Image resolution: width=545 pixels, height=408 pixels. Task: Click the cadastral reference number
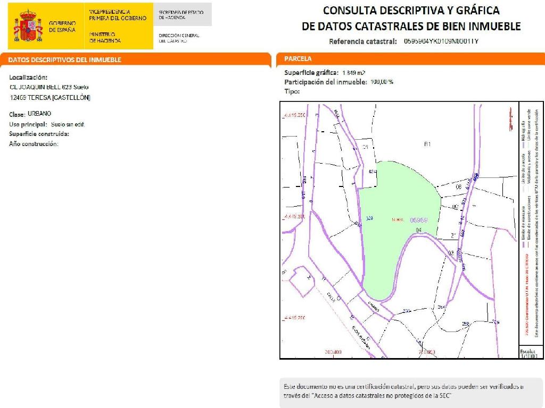pos(441,41)
